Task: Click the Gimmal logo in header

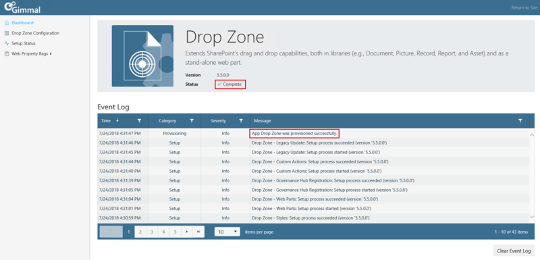Action: (x=22, y=7)
